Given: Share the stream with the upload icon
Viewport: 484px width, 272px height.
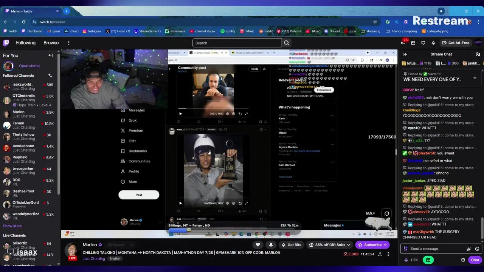Looking at the screenshot, I should pyautogui.click(x=380, y=254).
